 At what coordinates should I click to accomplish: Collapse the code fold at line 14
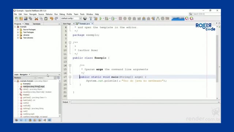coord(70,65)
